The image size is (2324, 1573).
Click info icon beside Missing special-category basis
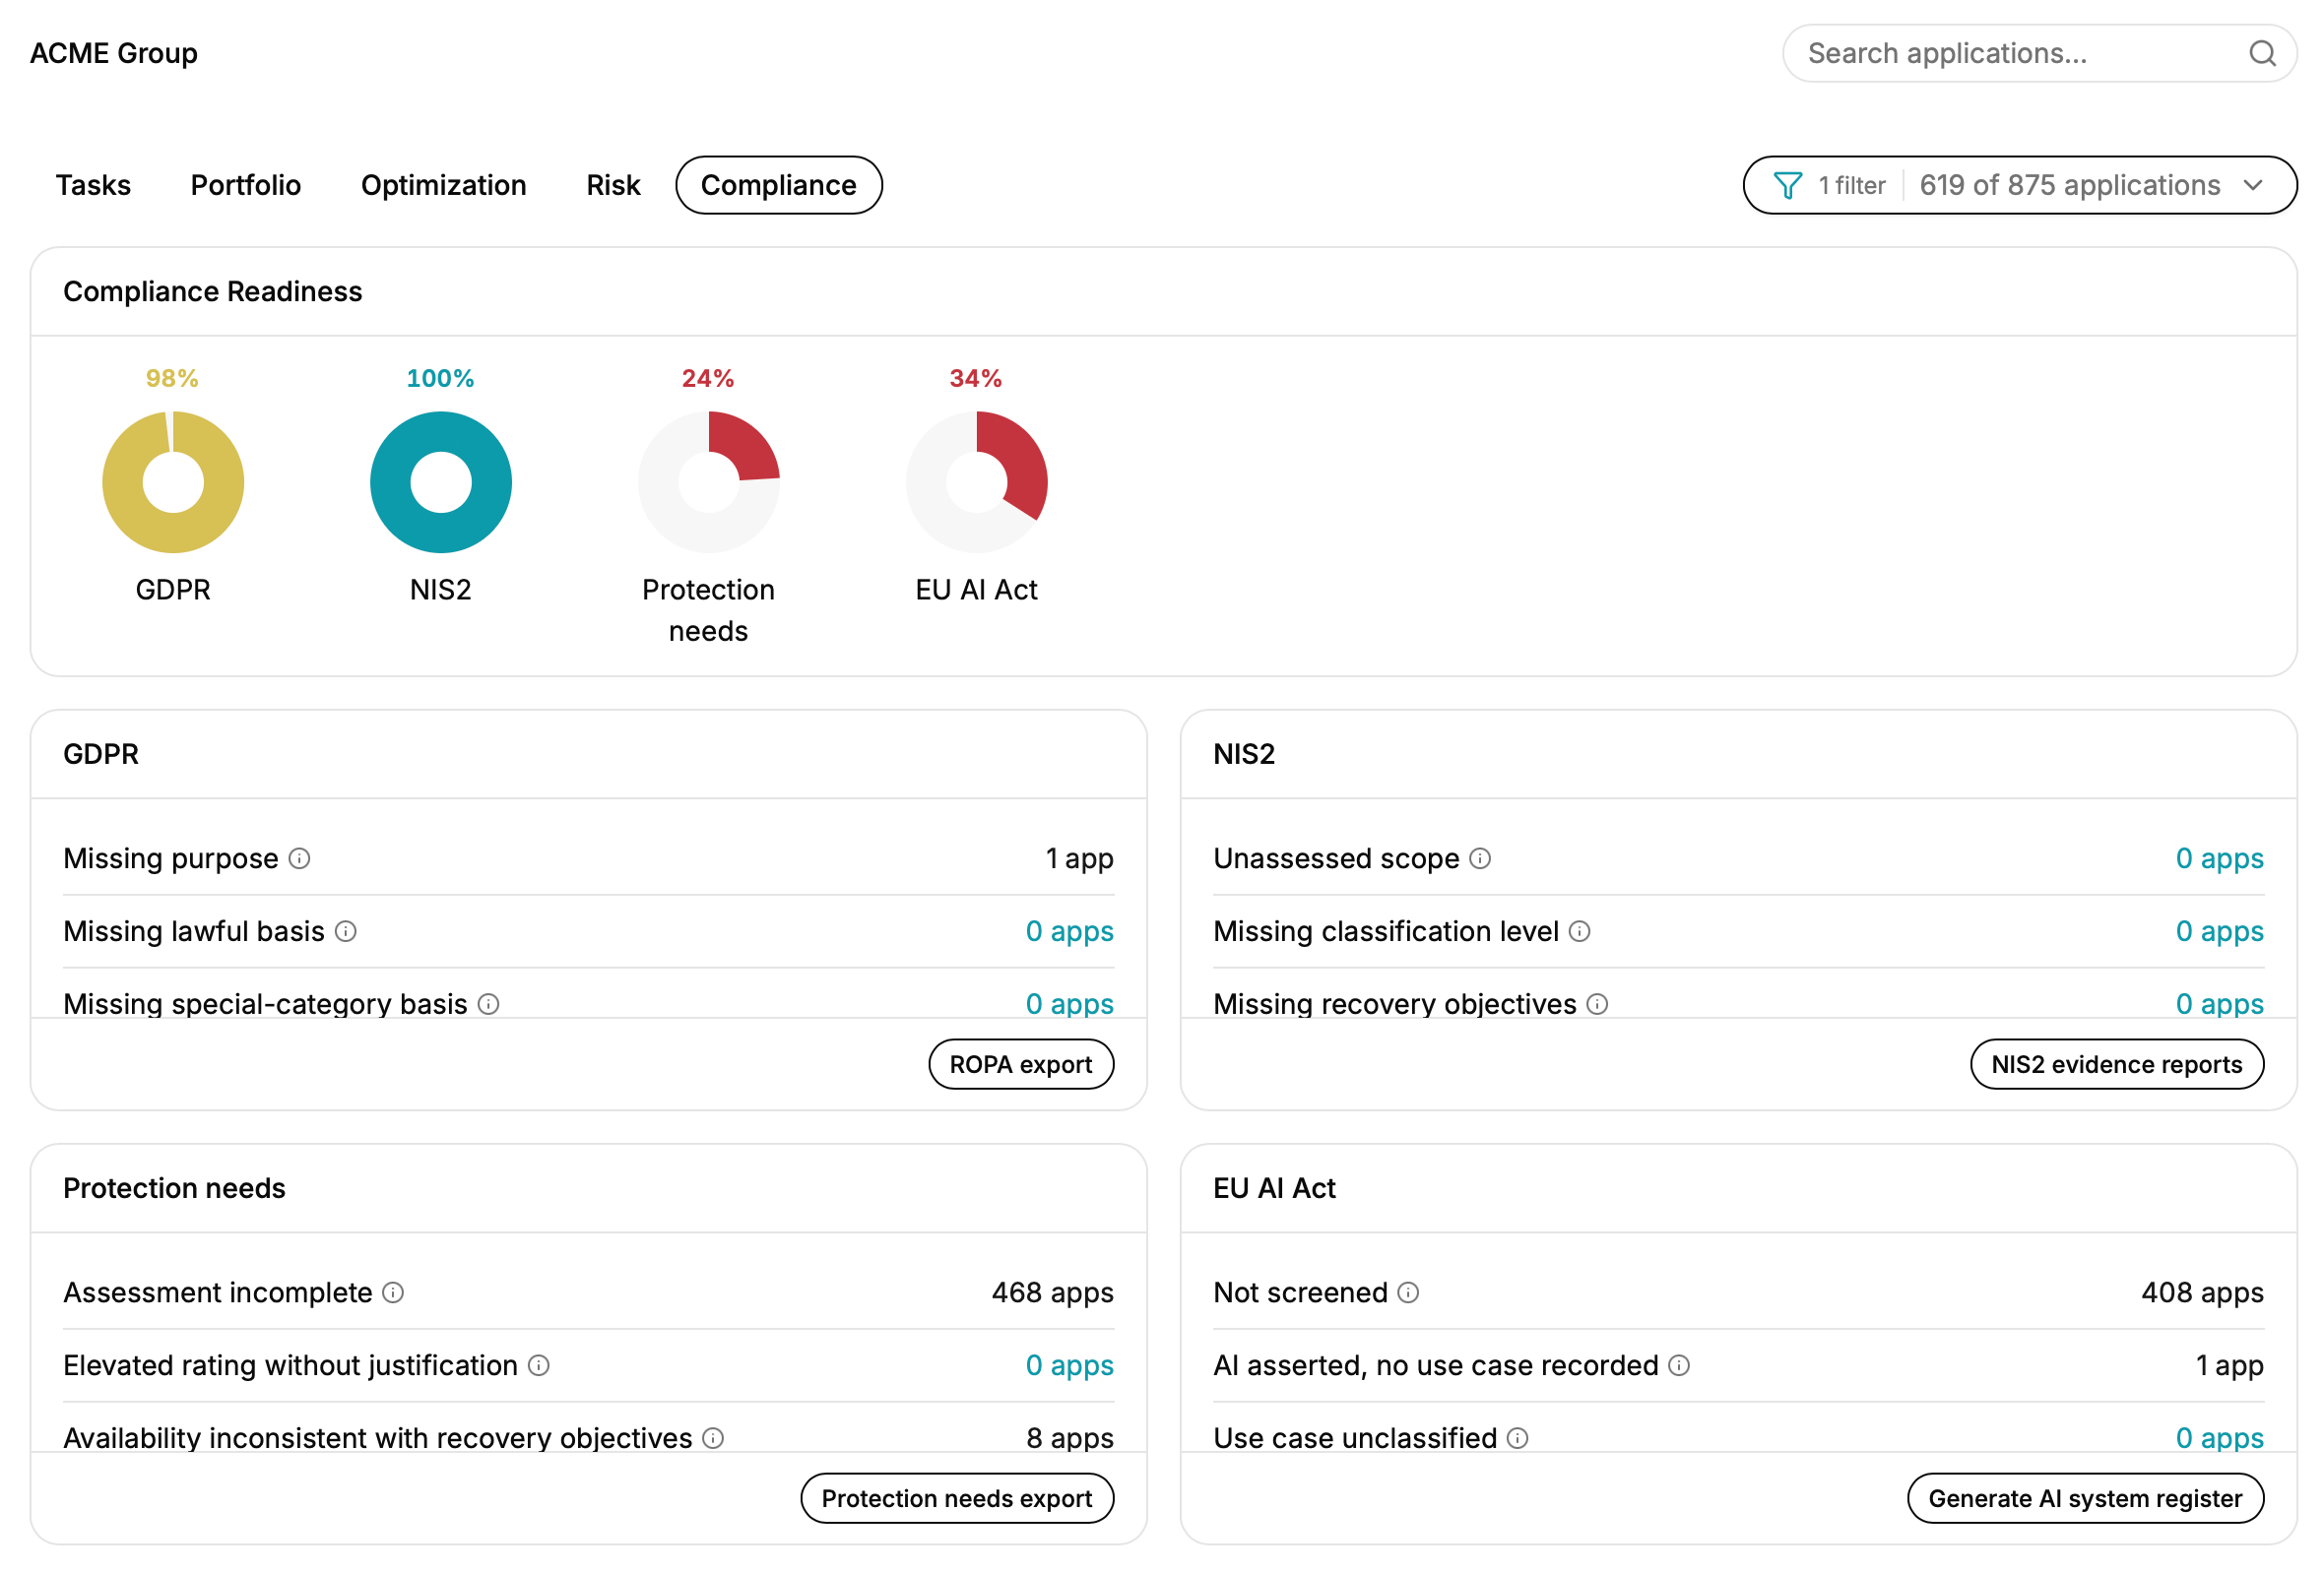tap(488, 1003)
